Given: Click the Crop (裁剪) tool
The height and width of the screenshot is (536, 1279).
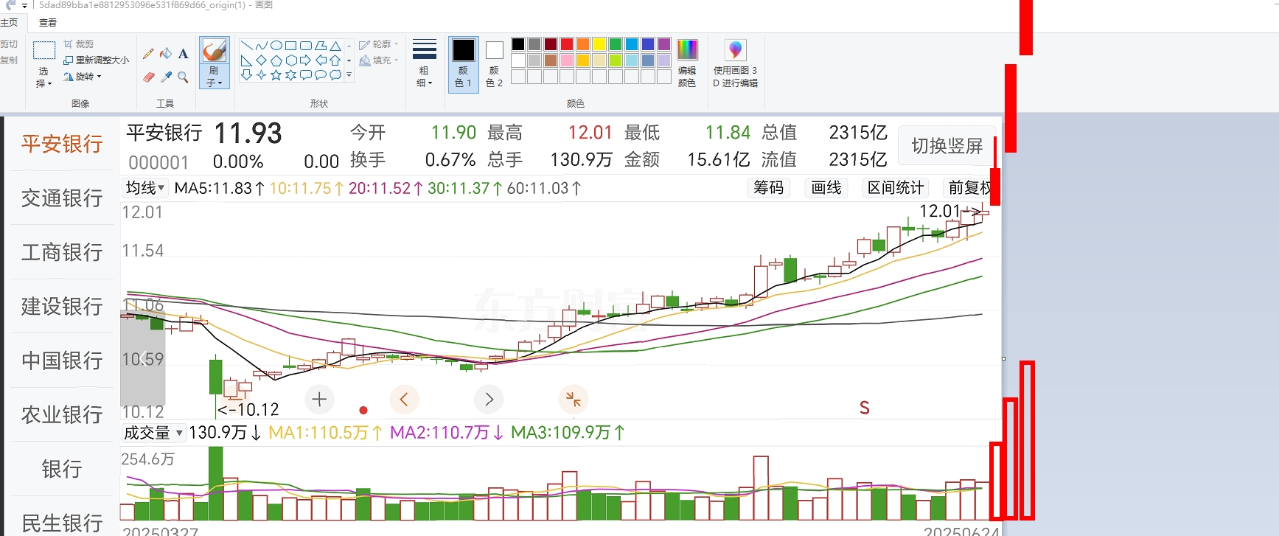Looking at the screenshot, I should 79,44.
